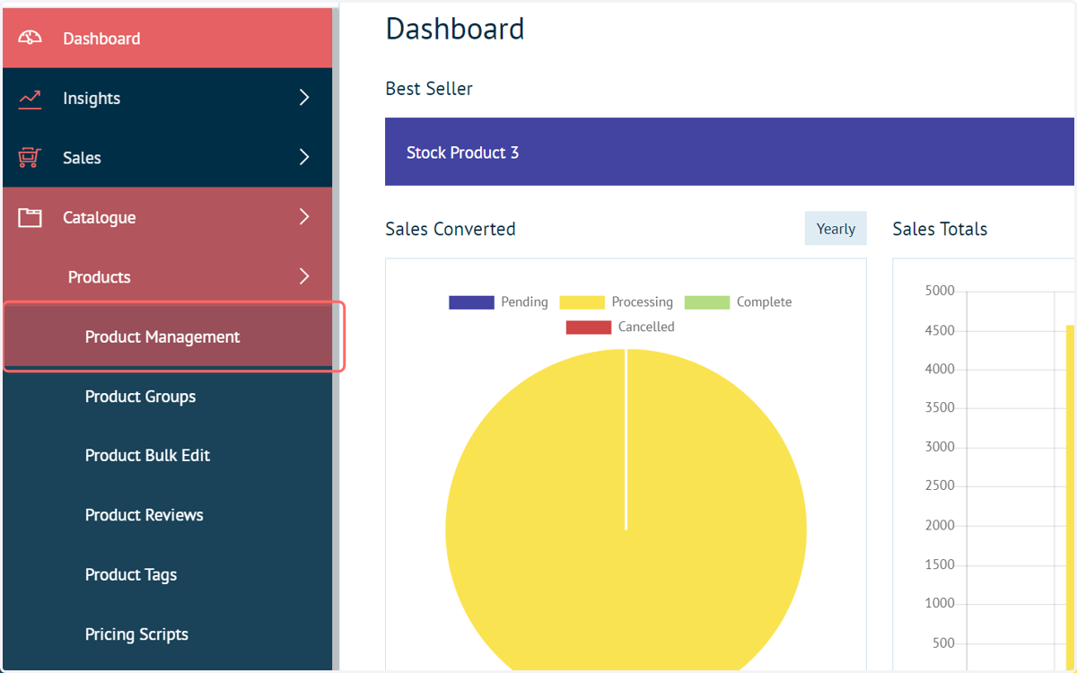Image resolution: width=1077 pixels, height=673 pixels.
Task: Click the 1000 axis label
Action: [940, 603]
